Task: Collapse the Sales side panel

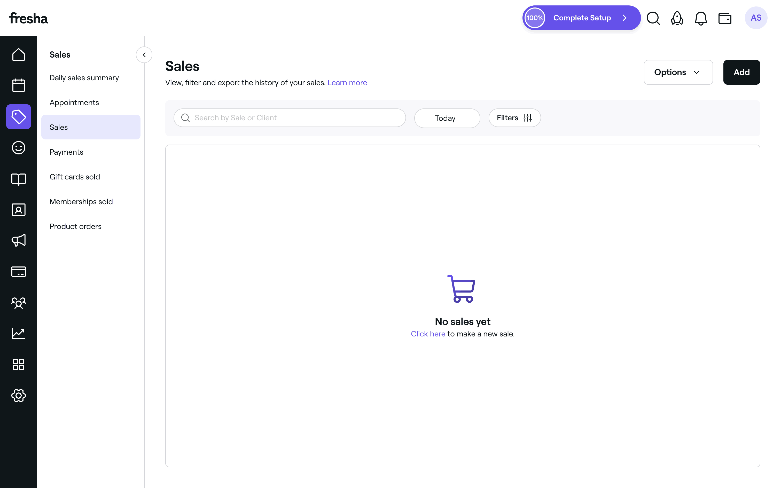Action: [x=144, y=55]
